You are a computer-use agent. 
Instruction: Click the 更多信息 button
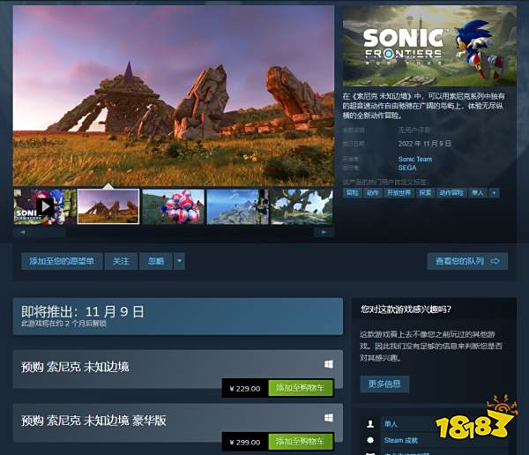tap(384, 384)
